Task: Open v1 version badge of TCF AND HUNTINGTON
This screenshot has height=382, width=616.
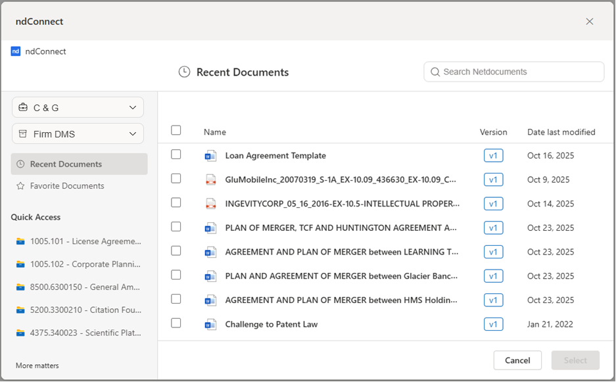Action: click(494, 228)
